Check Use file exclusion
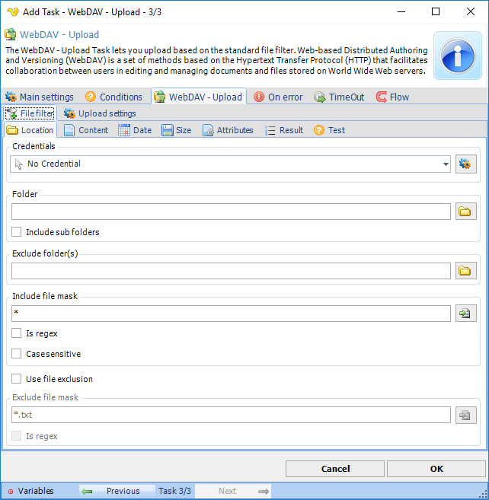The height and width of the screenshot is (500, 489). pyautogui.click(x=16, y=379)
